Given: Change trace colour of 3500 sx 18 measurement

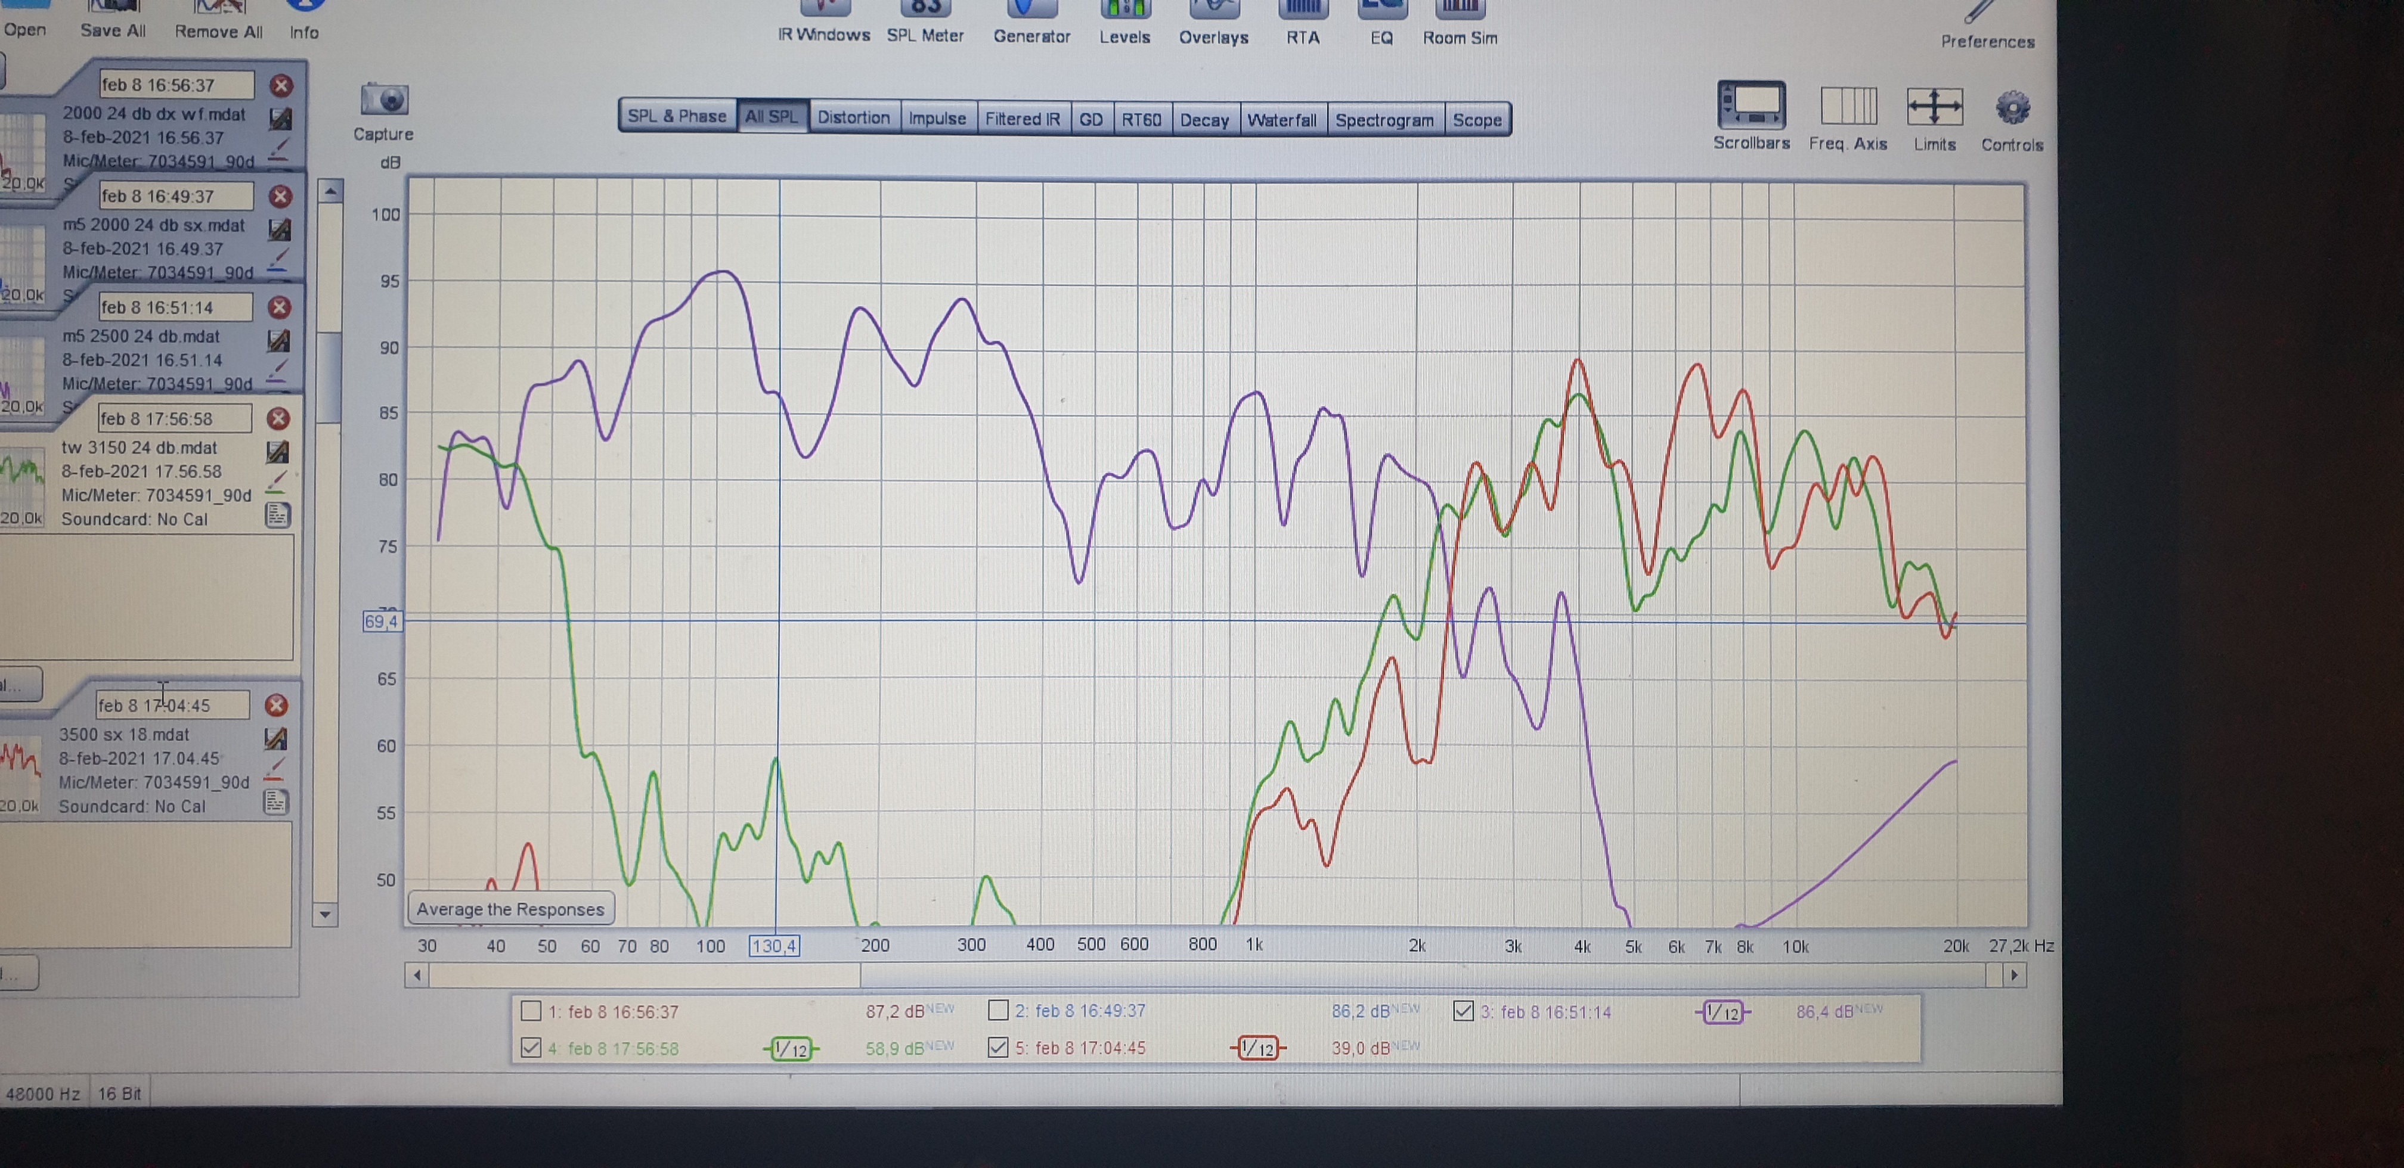Looking at the screenshot, I should [274, 770].
